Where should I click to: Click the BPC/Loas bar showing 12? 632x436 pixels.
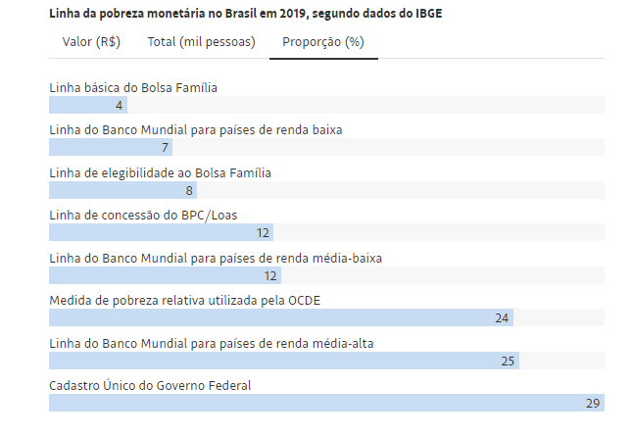(x=160, y=233)
